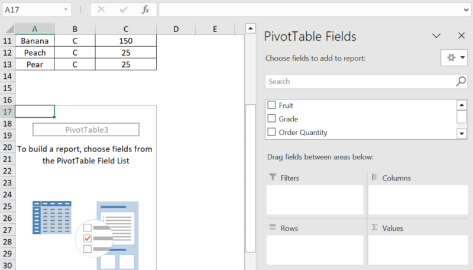Click inside the Rows drop area
The width and height of the screenshot is (473, 270).
click(x=315, y=250)
